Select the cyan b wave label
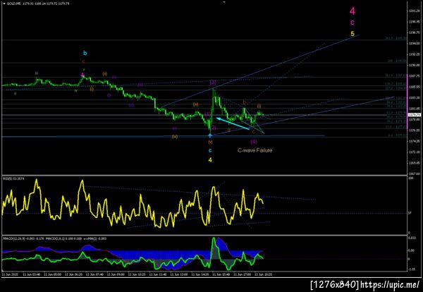Screen dimensions: 423x292 point(85,53)
